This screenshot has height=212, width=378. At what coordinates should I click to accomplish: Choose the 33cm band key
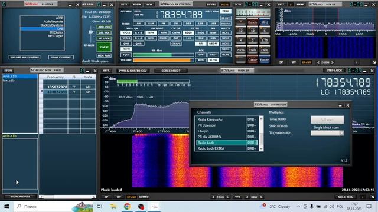(252, 50)
